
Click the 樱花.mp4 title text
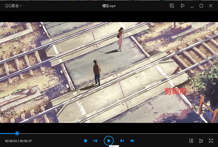click(109, 6)
